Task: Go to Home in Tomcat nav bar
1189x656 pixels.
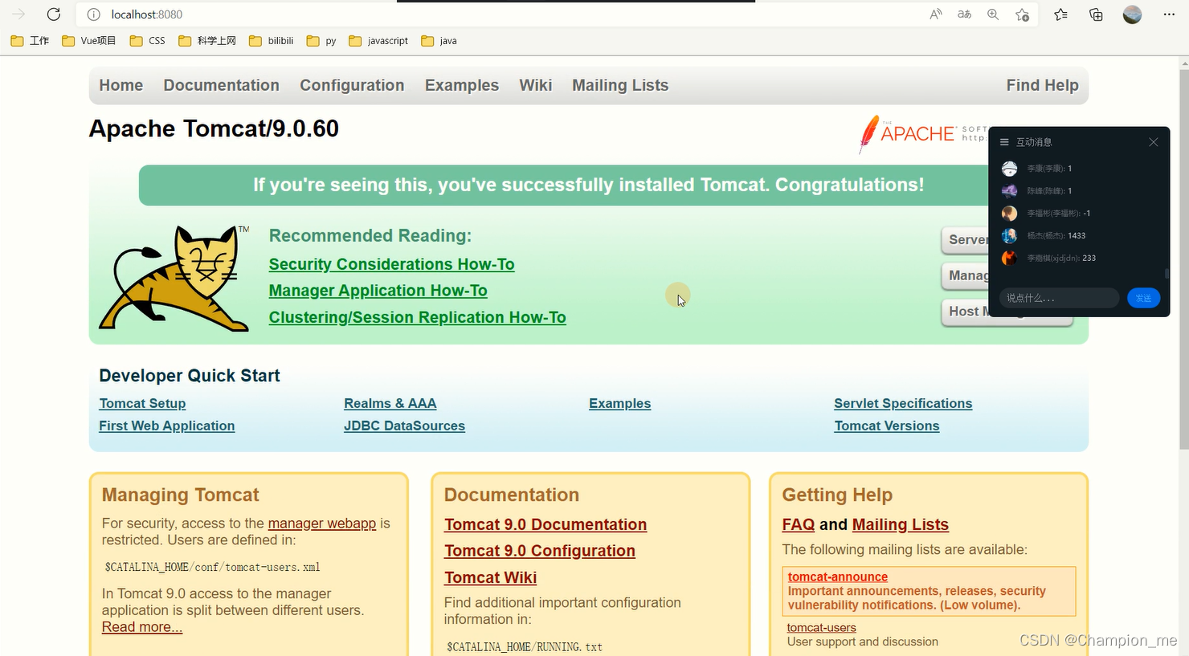Action: click(121, 85)
